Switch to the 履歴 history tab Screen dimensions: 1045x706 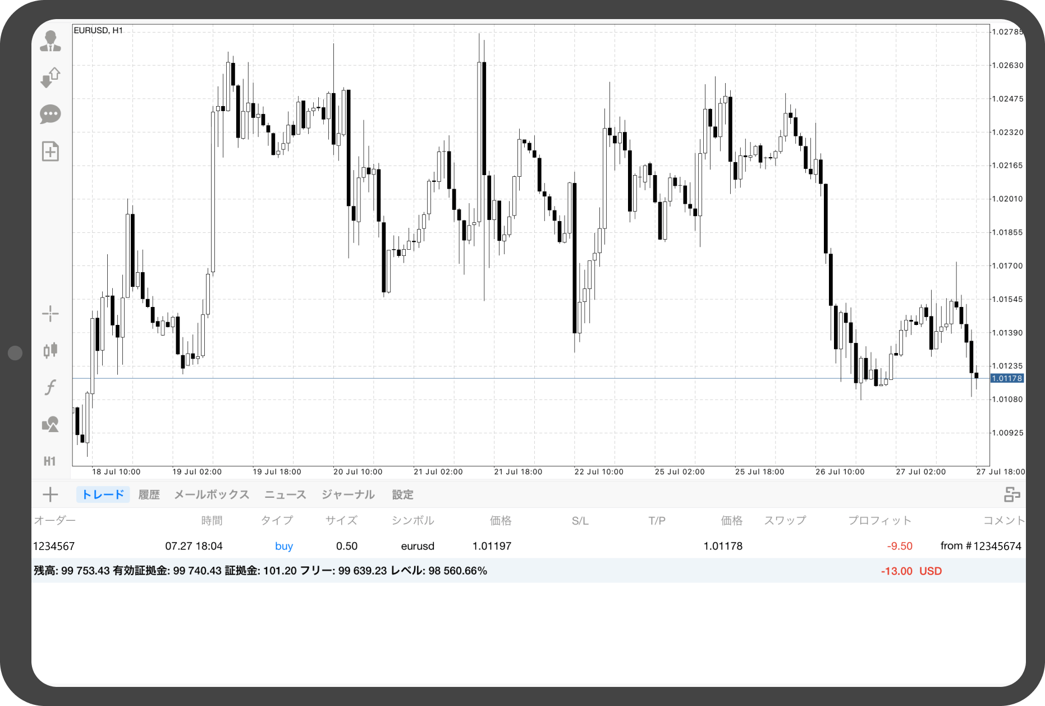pyautogui.click(x=149, y=494)
